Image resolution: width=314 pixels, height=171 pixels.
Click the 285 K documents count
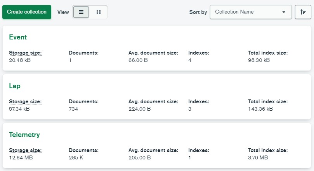[x=76, y=157]
